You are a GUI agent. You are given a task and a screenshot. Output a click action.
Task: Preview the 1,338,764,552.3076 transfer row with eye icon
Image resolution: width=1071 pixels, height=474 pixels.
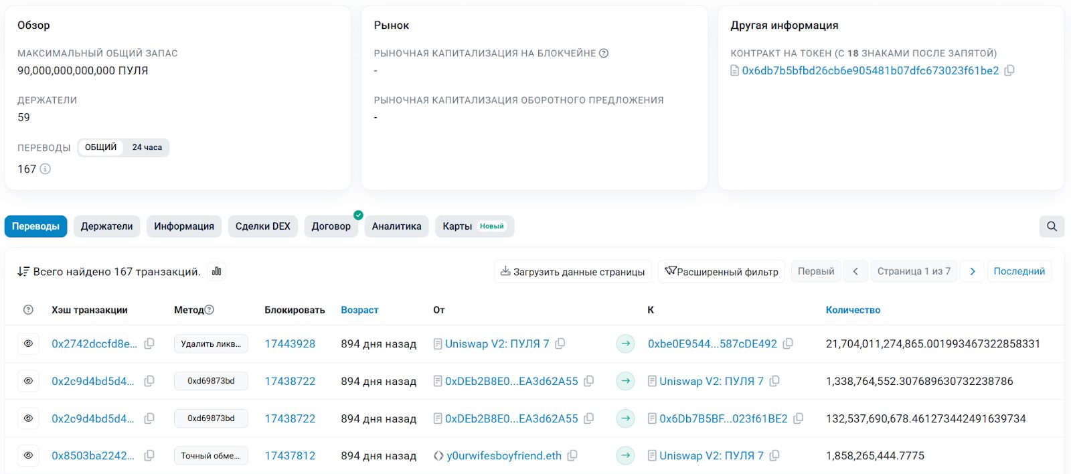click(28, 381)
